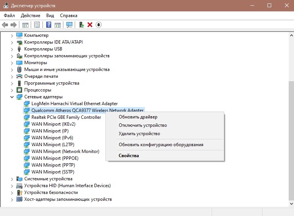Collapse the Сетевые адаптеры category
Screen dimensions: 294x216
(x=12, y=97)
